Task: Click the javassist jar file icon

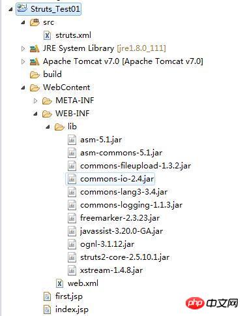Action: click(72, 231)
